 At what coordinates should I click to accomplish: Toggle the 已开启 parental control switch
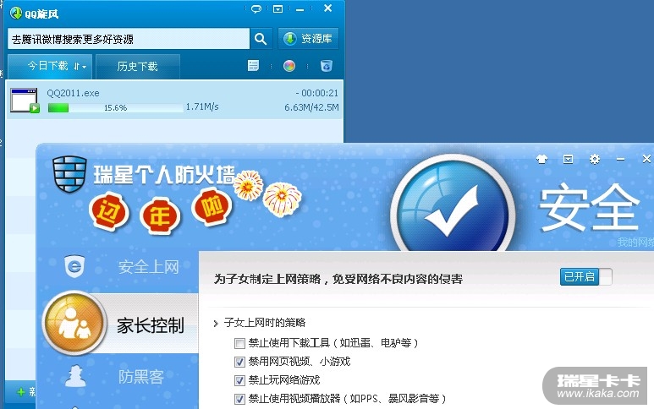click(x=586, y=276)
